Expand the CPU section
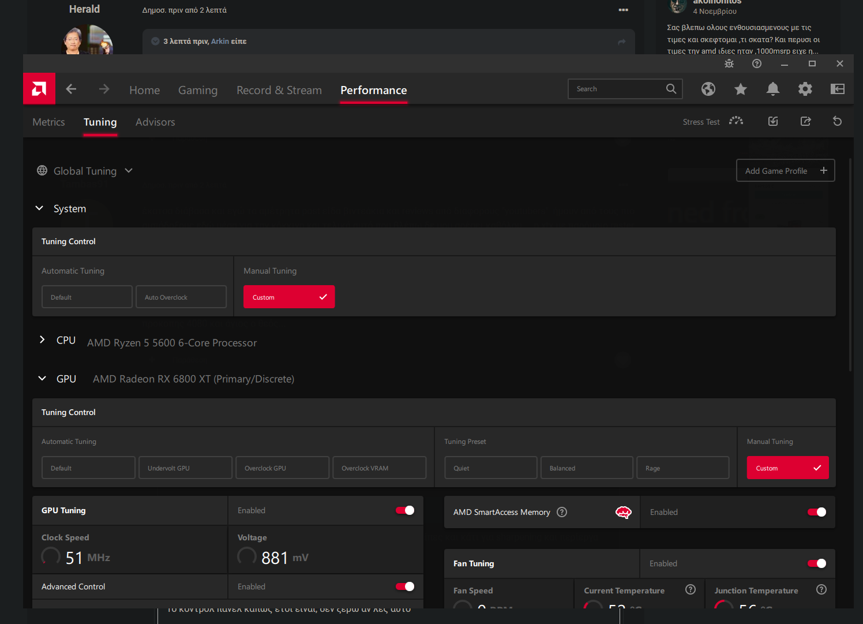The height and width of the screenshot is (624, 863). coord(42,340)
